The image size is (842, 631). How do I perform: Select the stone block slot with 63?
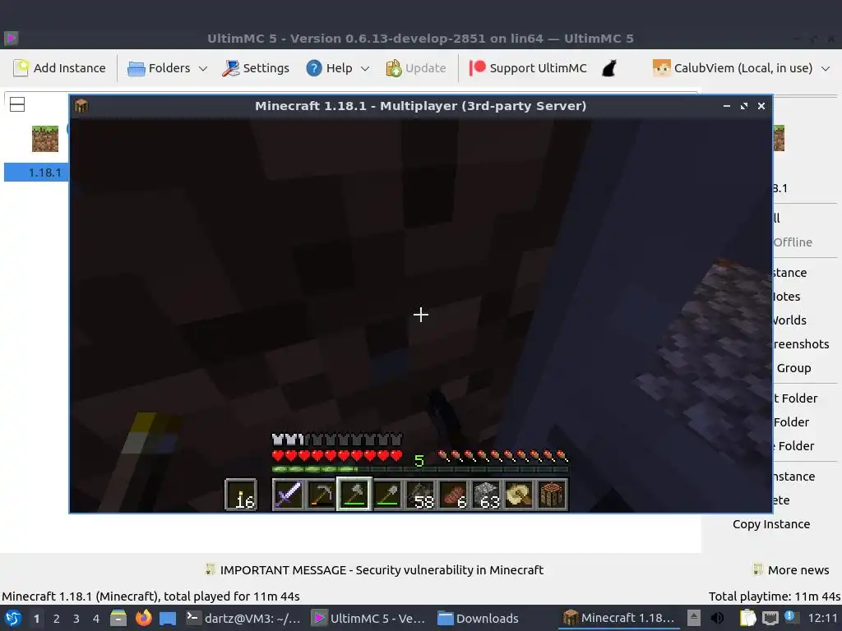487,495
